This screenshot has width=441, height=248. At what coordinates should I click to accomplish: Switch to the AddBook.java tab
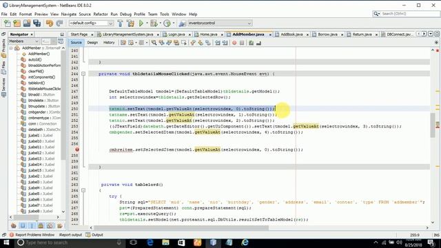tap(291, 34)
